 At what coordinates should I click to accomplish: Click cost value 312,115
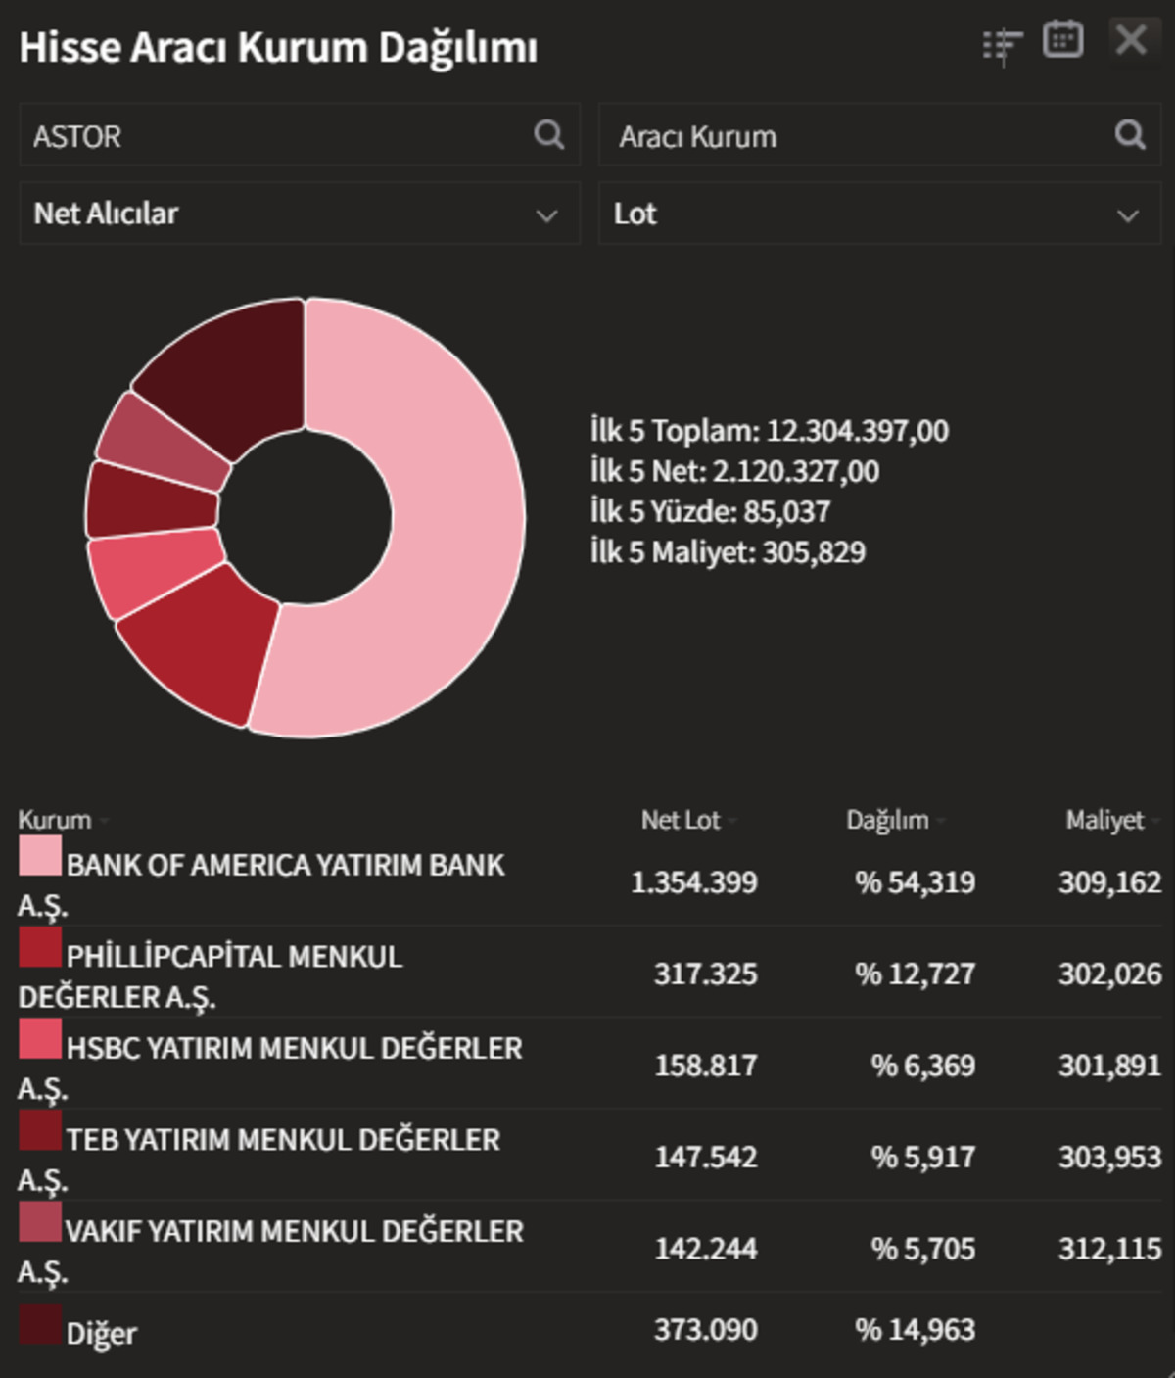[x=1110, y=1249]
